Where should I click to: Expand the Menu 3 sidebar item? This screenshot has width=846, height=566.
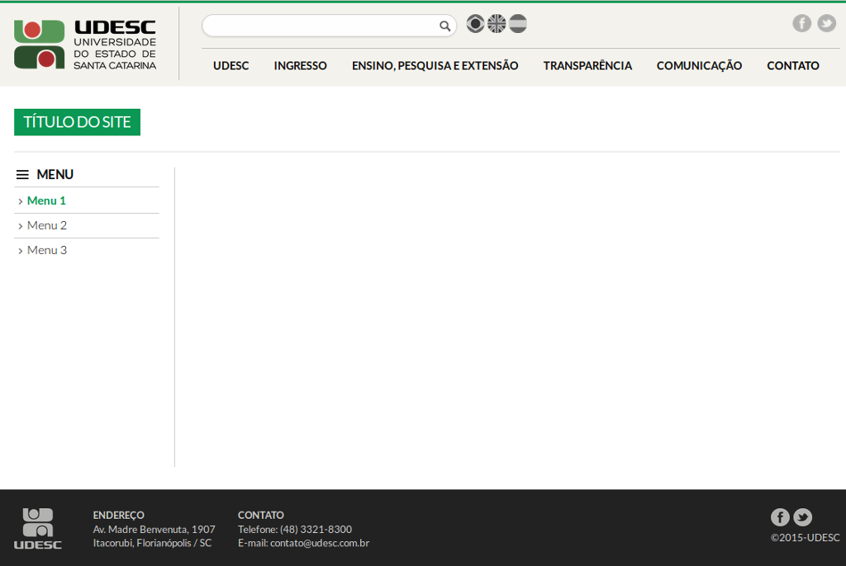pos(46,250)
